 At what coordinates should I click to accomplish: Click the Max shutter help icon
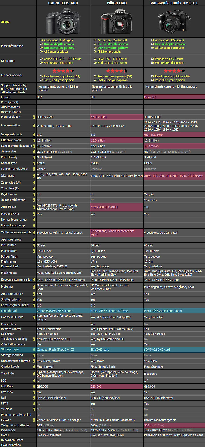34,251
